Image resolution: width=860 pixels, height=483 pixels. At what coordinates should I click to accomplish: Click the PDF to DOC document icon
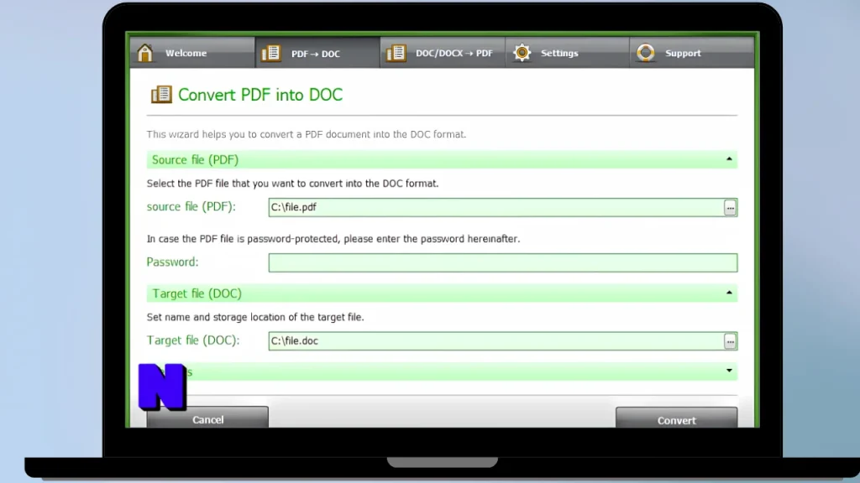tap(271, 53)
